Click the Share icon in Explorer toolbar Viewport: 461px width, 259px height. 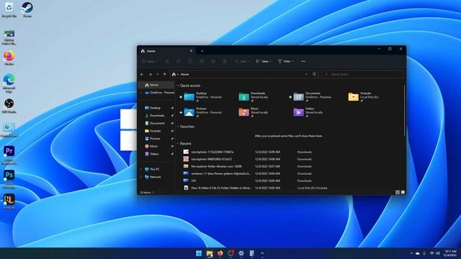[x=213, y=61]
